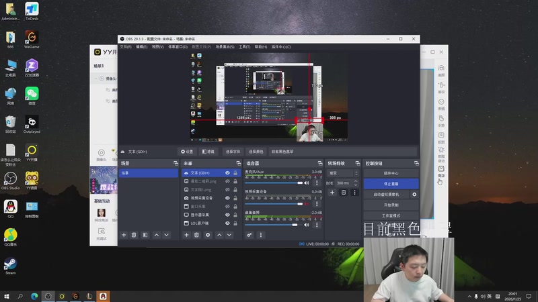The image size is (538, 302).
Task: Click the 启动虚拟摄像机 button
Action: pyautogui.click(x=386, y=194)
